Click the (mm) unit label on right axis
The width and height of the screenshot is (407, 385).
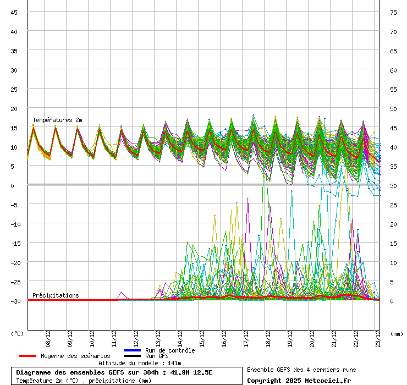(x=397, y=333)
